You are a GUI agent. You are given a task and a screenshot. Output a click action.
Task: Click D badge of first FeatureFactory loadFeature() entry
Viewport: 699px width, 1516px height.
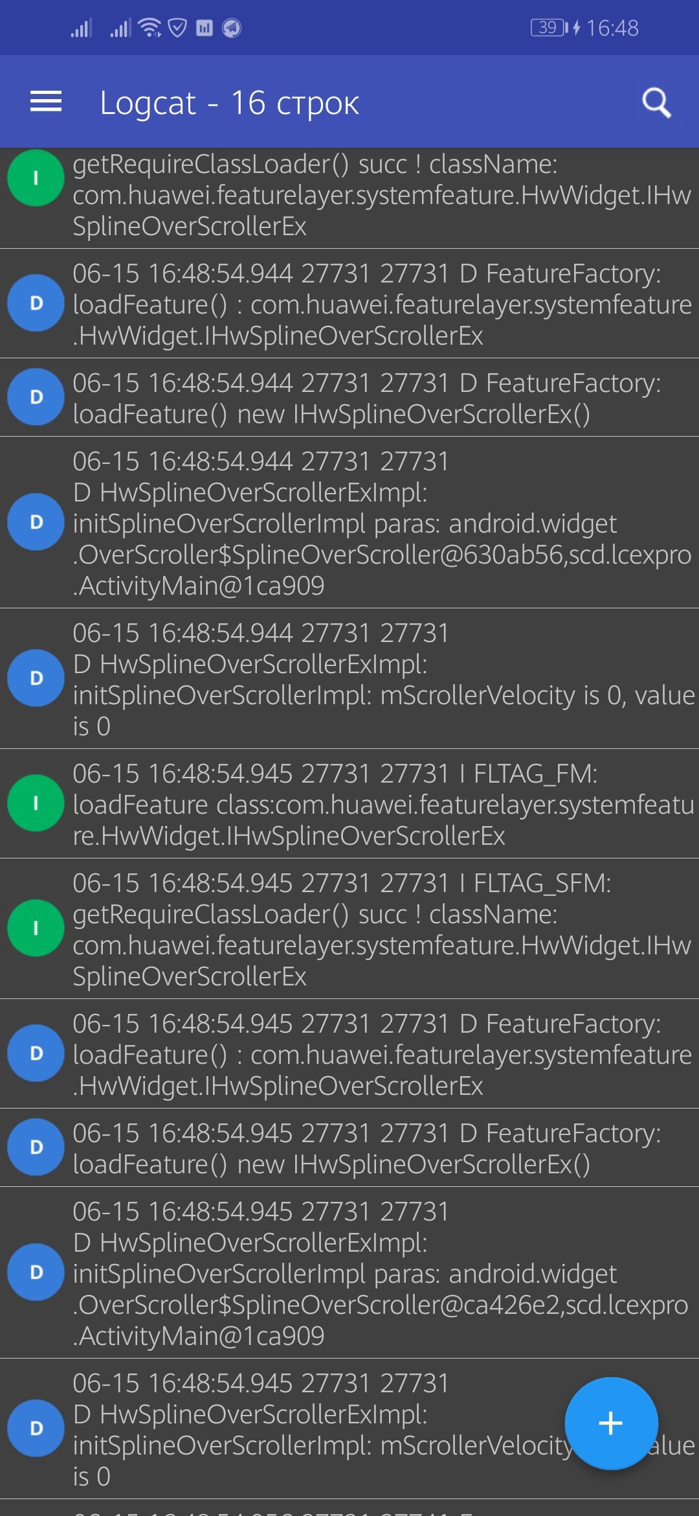click(x=36, y=303)
